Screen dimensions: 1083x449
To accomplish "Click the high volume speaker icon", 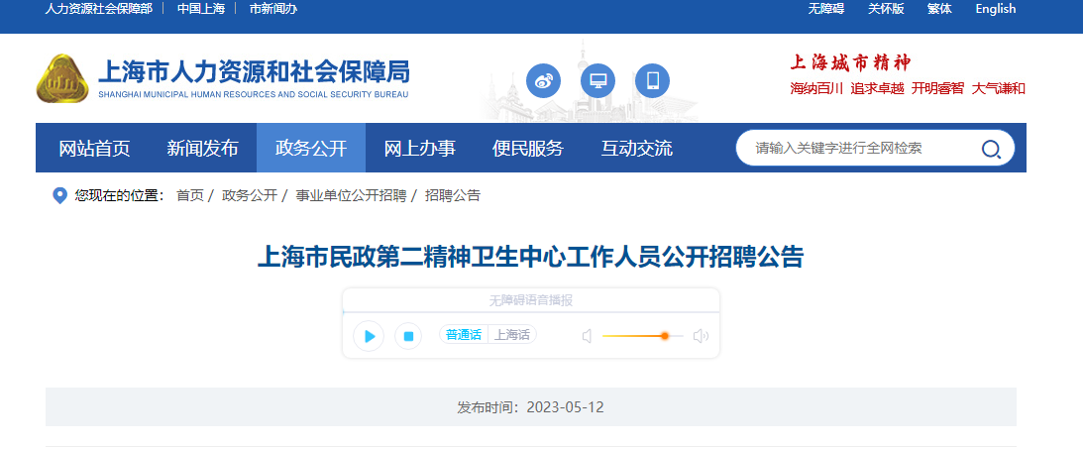I will click(702, 336).
